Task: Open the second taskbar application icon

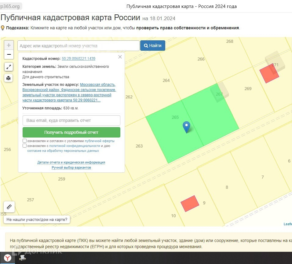Action: [x=23, y=258]
